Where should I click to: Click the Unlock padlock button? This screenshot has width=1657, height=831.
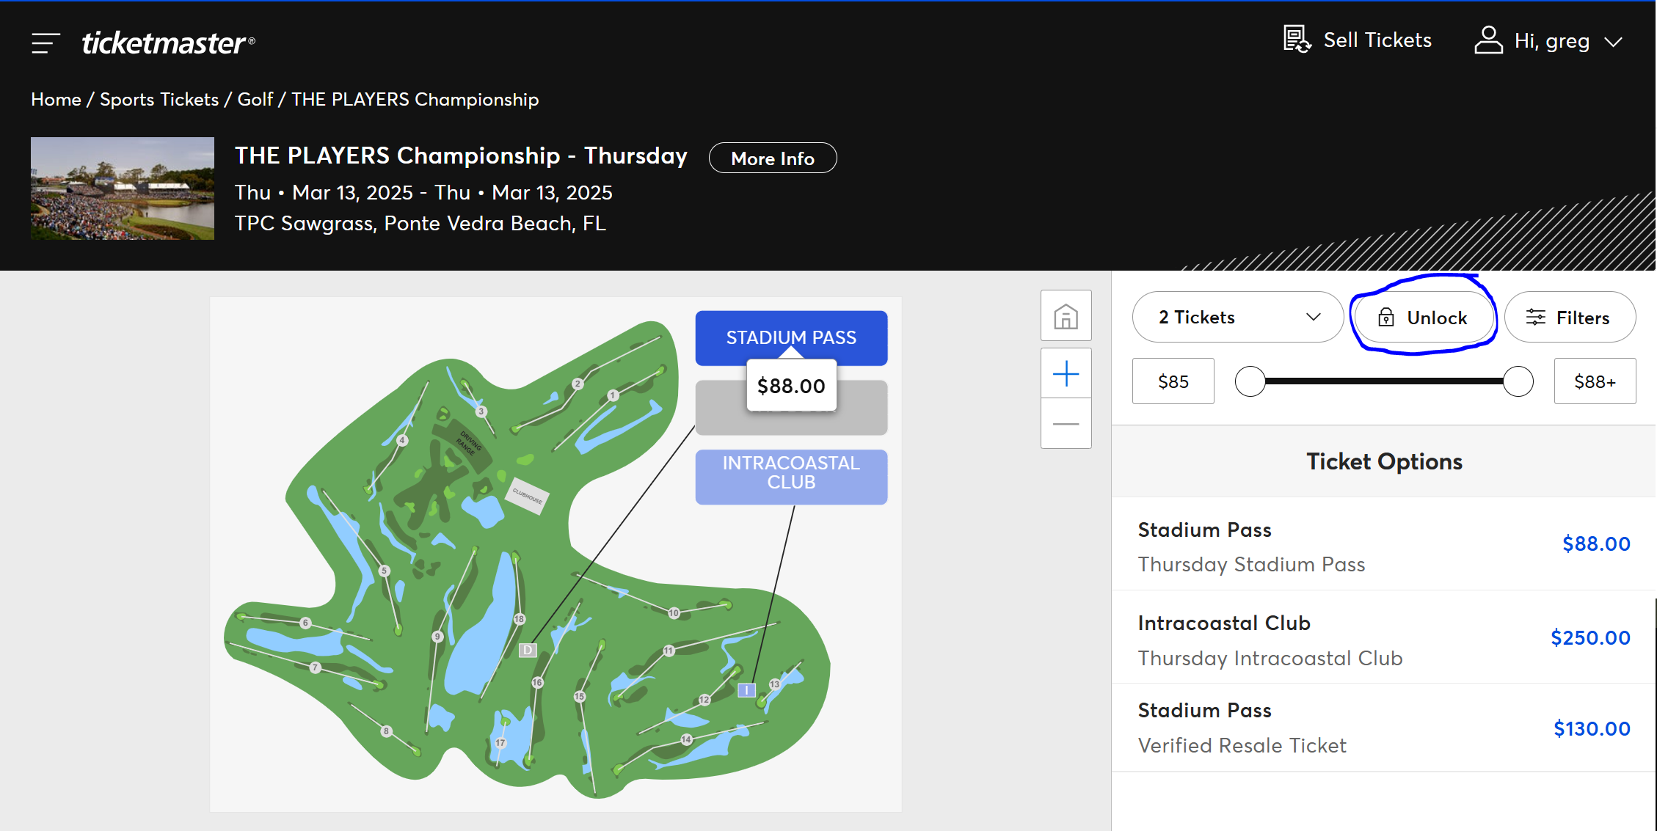pyautogui.click(x=1422, y=318)
